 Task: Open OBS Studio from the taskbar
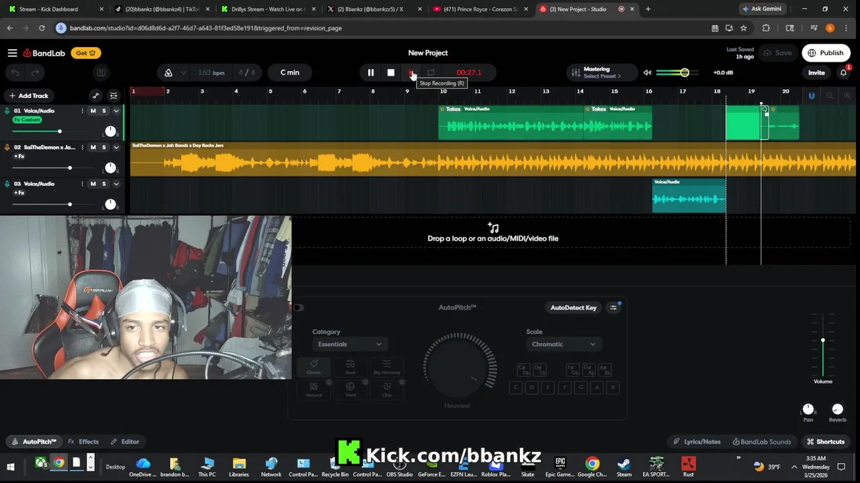[399, 466]
